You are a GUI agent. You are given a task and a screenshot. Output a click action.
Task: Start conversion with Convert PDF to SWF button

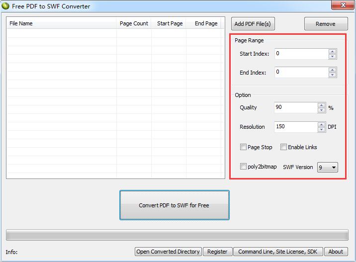174,205
